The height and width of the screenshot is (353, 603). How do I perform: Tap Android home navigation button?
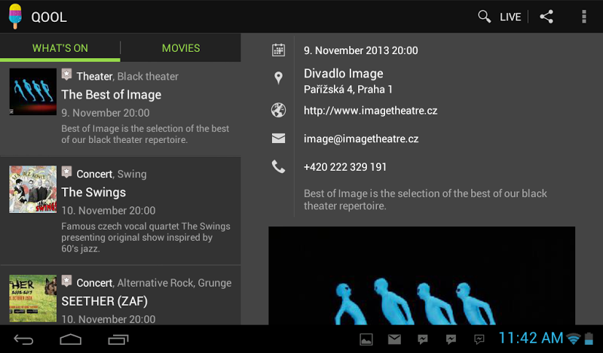(x=71, y=339)
